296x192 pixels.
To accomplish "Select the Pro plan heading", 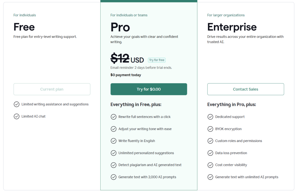I will point(120,27).
